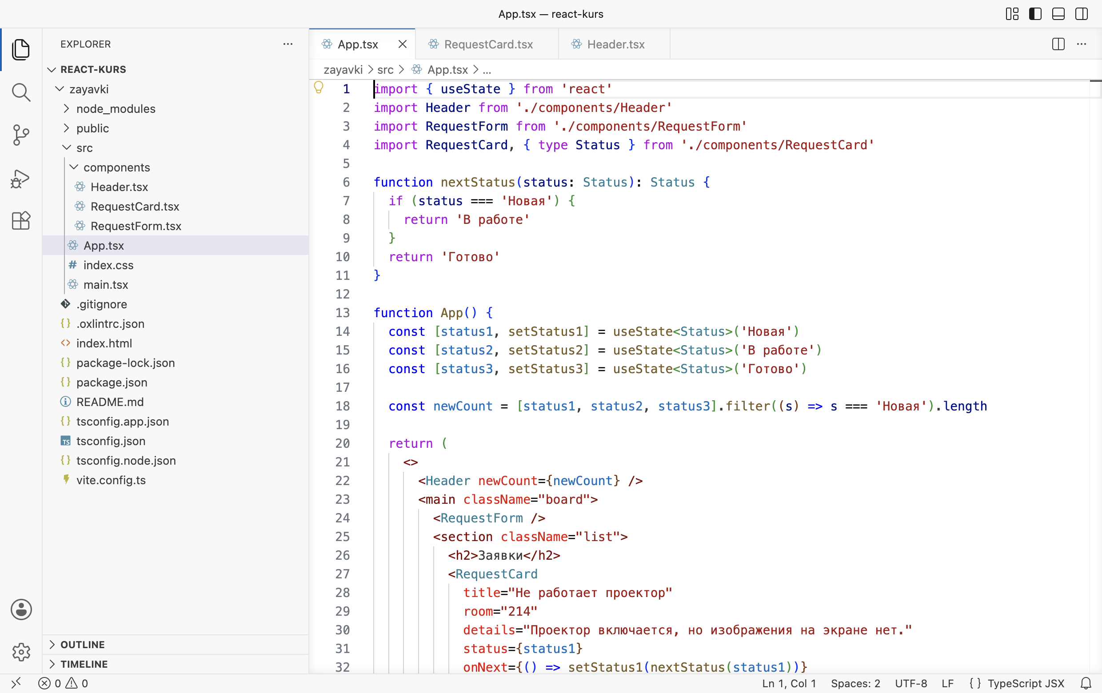Open the notifications bell

pos(1086,683)
